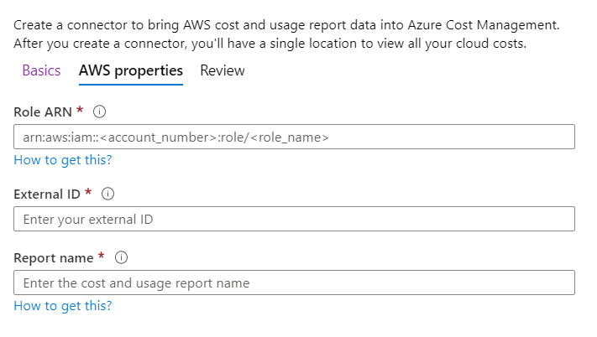597x337 pixels.
Task: Show the Report name info icon details
Action: [x=121, y=257]
